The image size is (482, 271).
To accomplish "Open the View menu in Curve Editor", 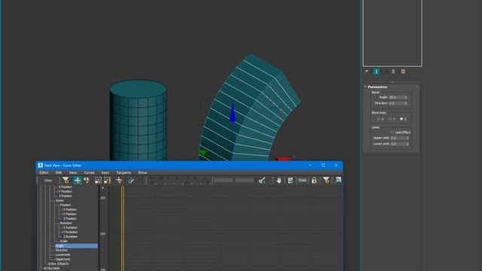I will click(x=73, y=172).
